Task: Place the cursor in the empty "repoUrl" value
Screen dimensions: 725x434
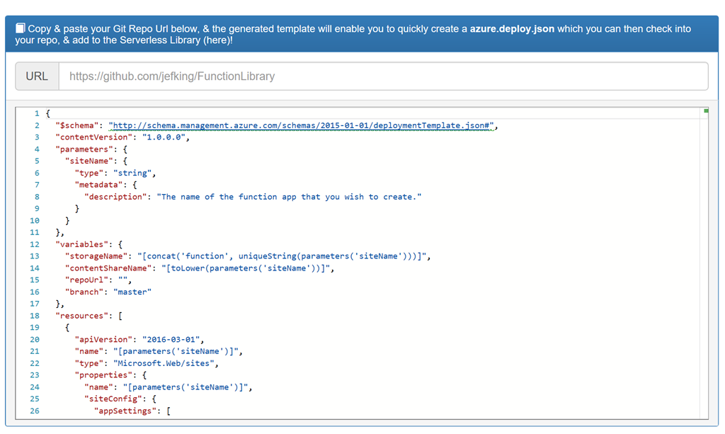Action: pos(123,280)
